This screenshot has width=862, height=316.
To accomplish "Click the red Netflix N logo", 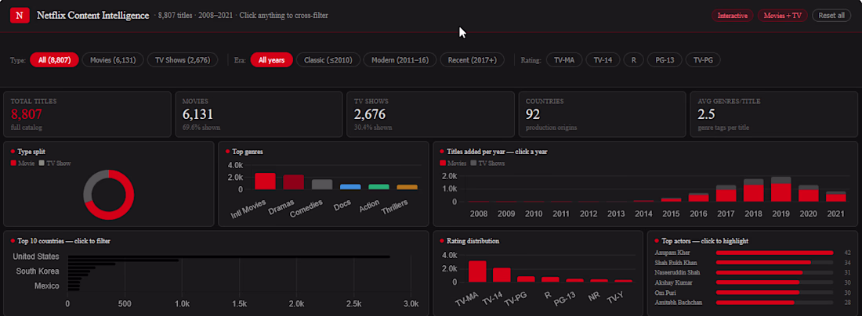I will tap(20, 16).
